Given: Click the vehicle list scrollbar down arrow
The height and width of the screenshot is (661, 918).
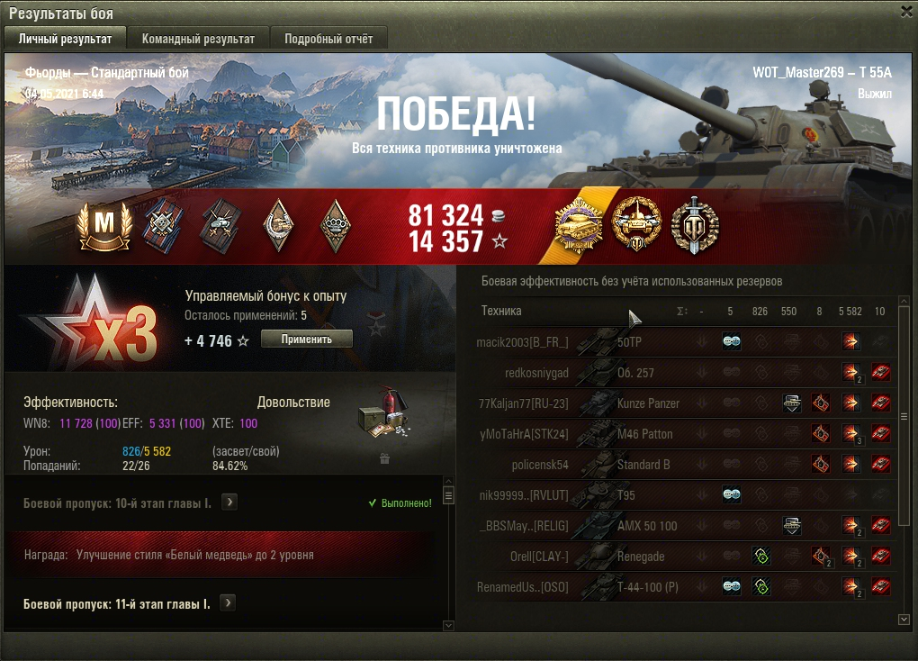Looking at the screenshot, I should point(904,620).
